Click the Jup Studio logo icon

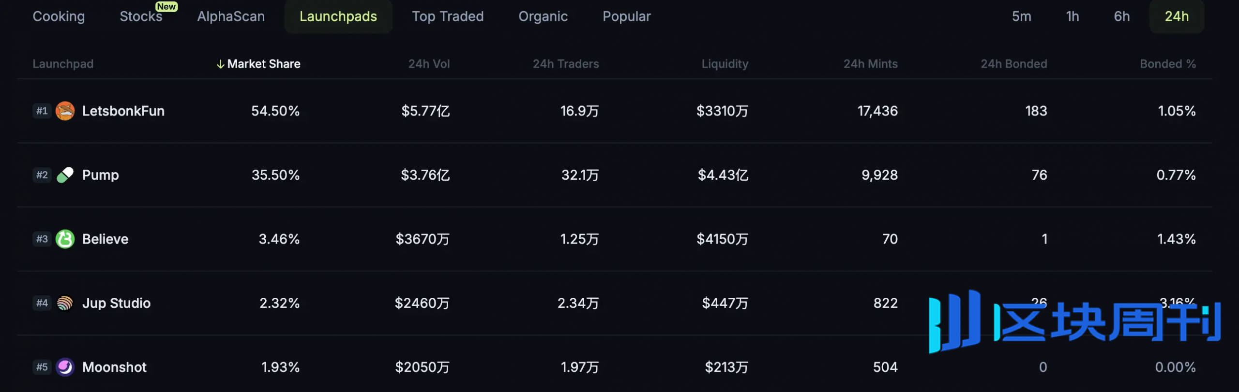65,303
